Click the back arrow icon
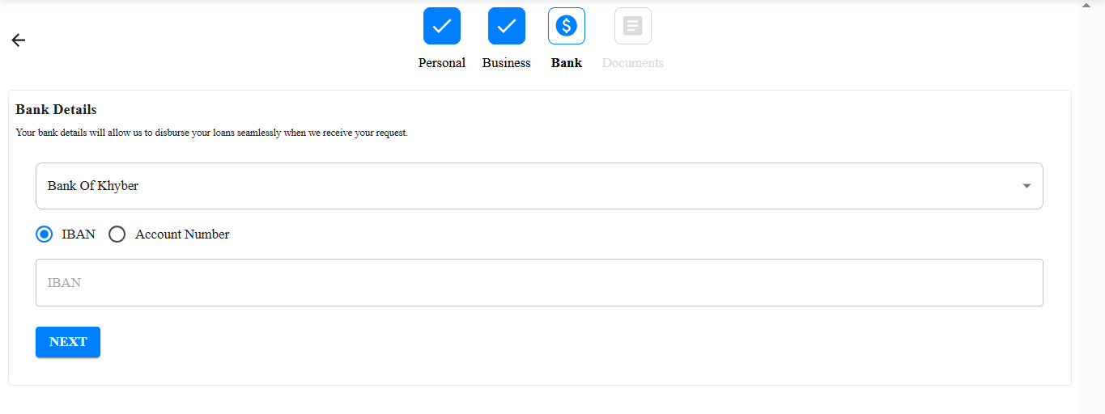 coord(19,40)
